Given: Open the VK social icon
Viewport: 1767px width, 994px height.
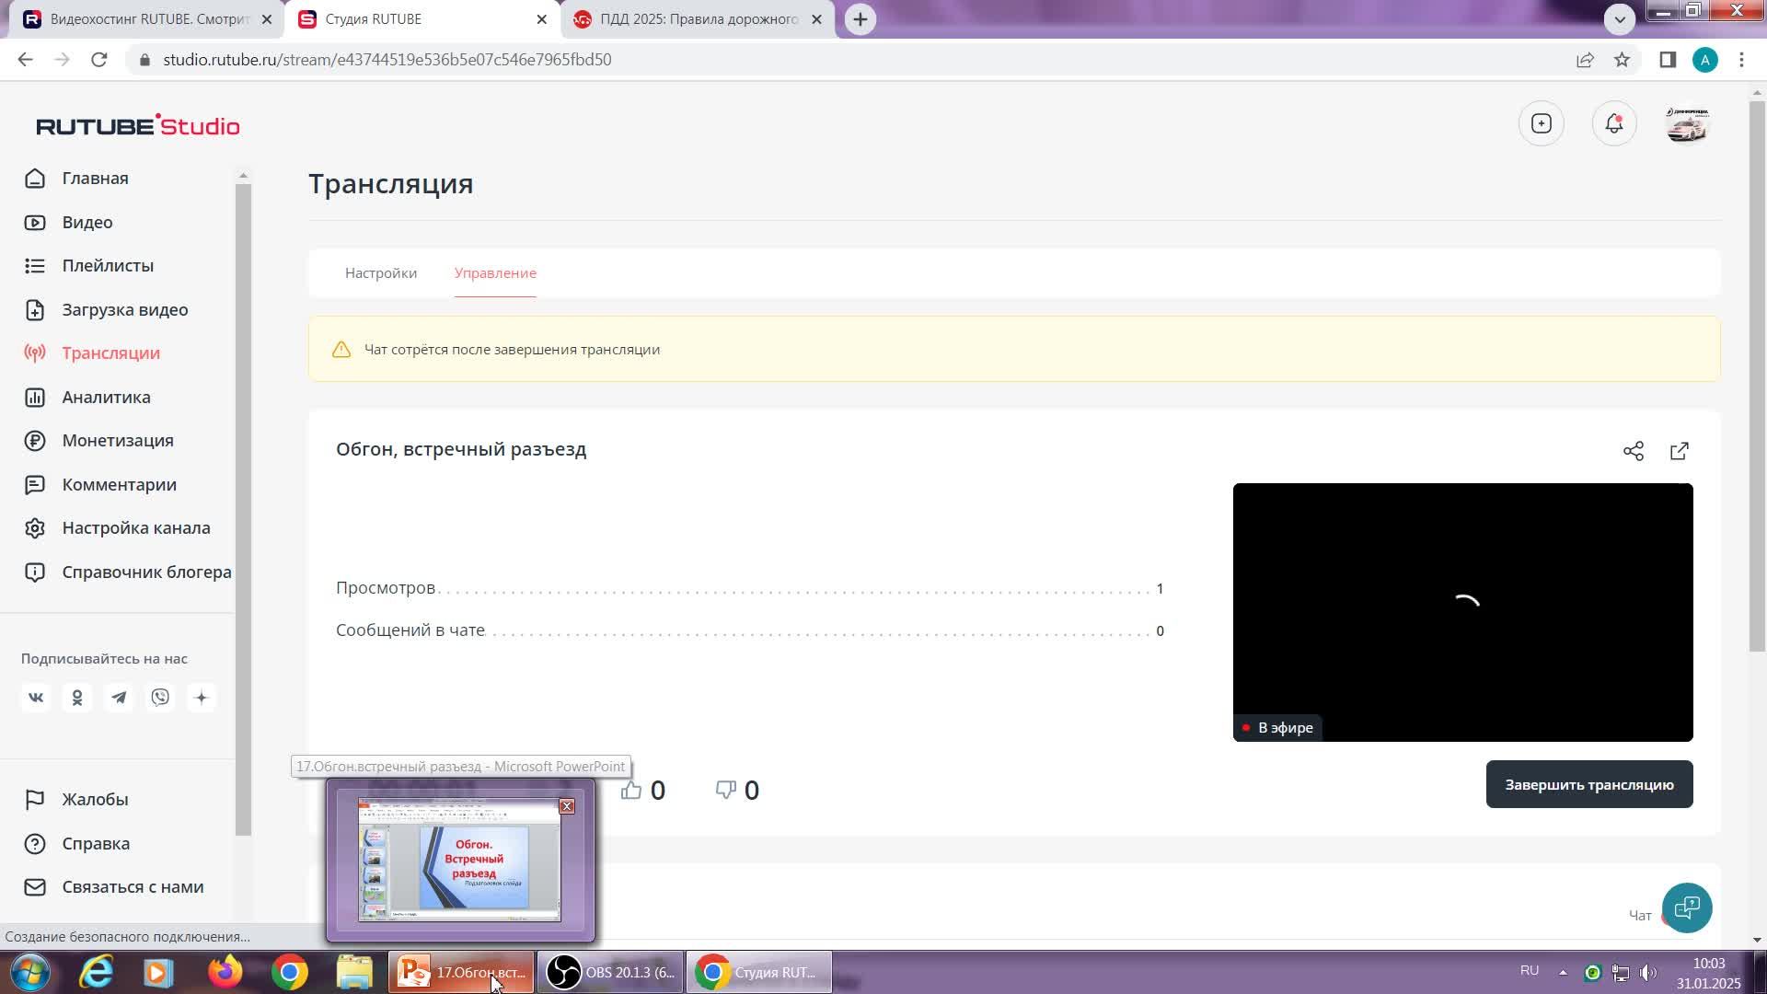Looking at the screenshot, I should [x=36, y=698].
